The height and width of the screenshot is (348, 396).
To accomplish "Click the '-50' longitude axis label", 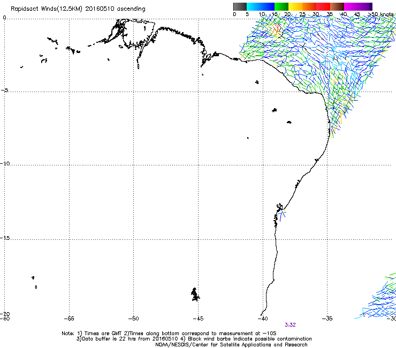I will [x=133, y=319].
